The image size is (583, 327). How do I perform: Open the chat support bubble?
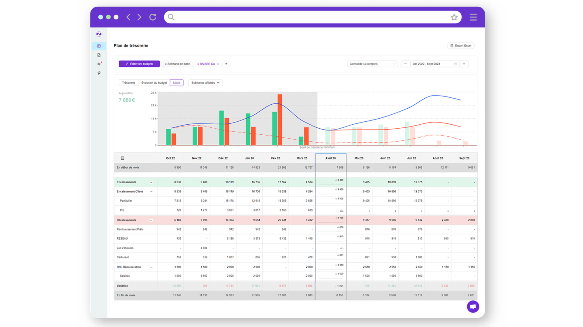pyautogui.click(x=473, y=307)
